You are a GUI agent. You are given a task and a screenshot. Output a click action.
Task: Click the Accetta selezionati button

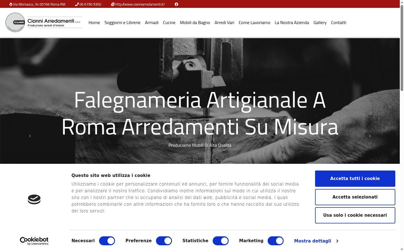pos(355,197)
